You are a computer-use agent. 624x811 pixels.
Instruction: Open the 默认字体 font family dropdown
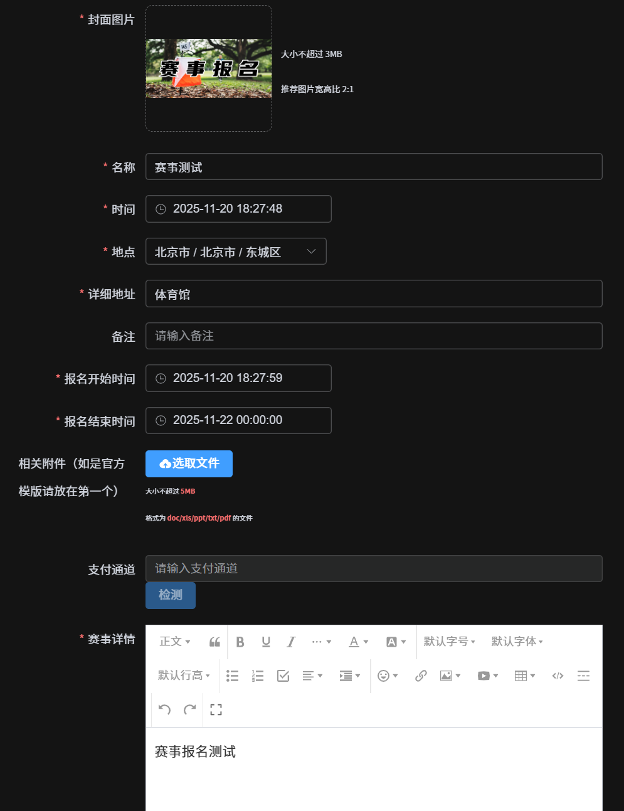pos(516,642)
